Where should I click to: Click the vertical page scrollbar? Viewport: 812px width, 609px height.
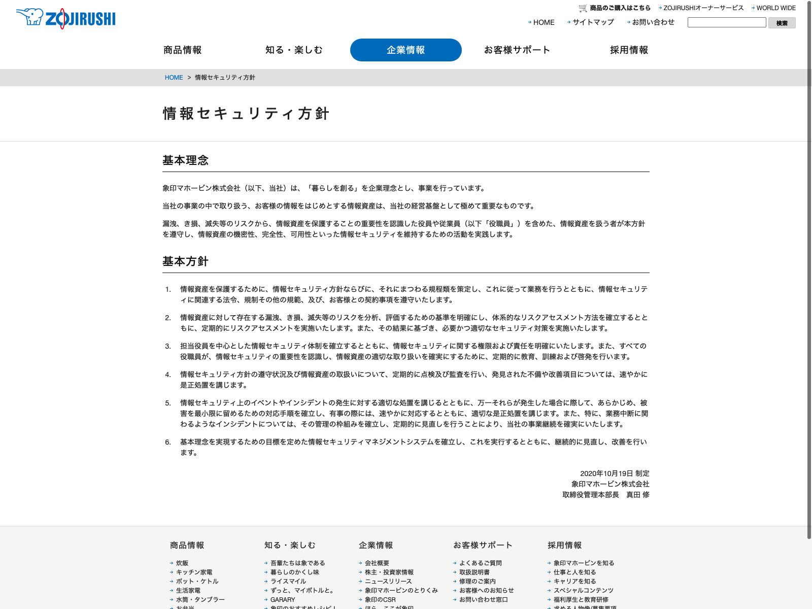point(809,269)
